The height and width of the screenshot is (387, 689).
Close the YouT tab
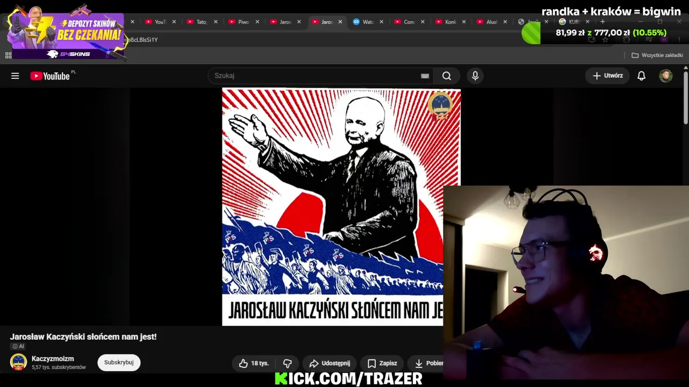pos(174,22)
